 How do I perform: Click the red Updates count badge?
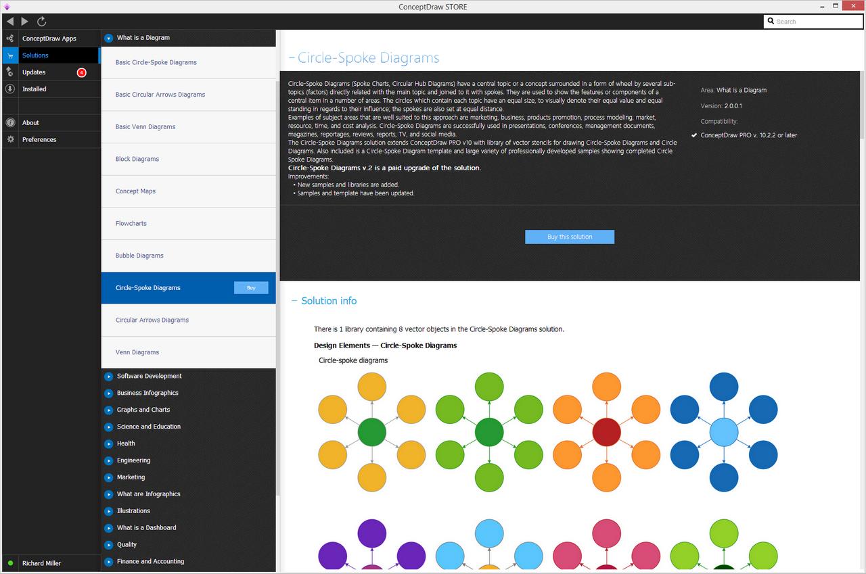(81, 72)
